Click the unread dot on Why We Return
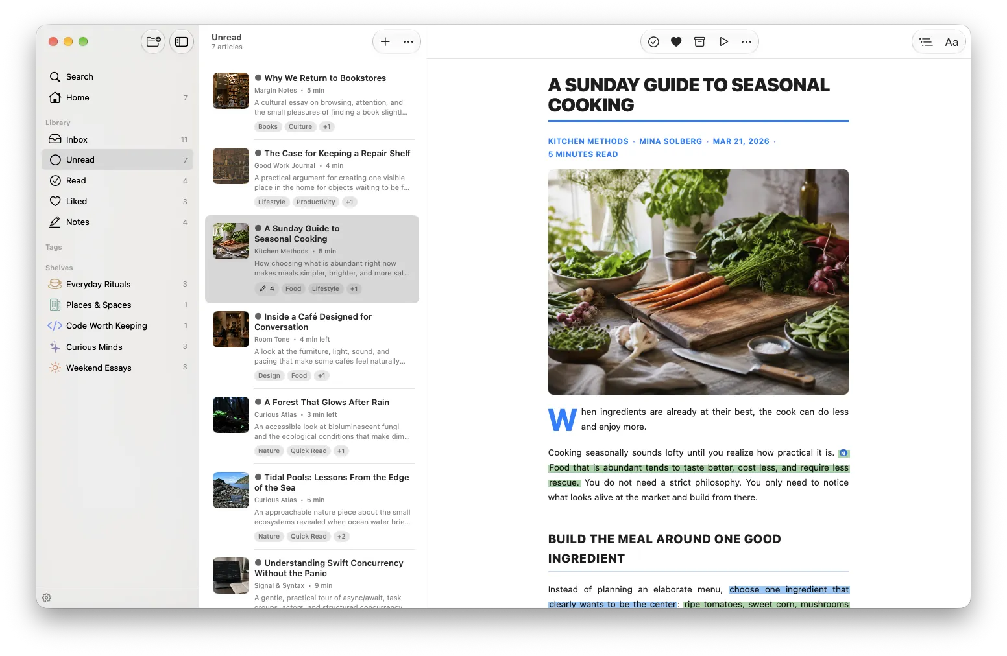Viewport: 1007px width, 656px height. (258, 78)
